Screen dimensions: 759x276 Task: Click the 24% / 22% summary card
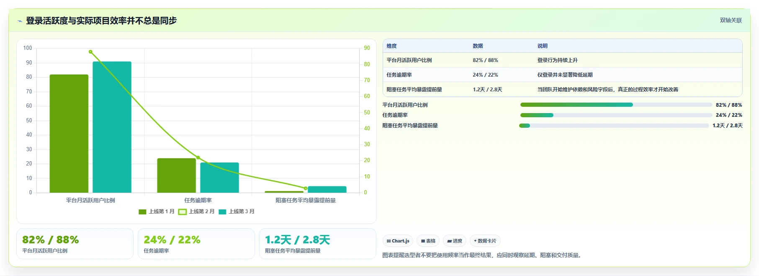click(196, 244)
